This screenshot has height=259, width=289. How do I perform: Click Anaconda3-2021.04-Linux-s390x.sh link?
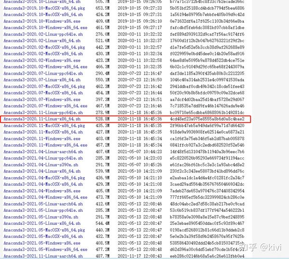(41, 165)
